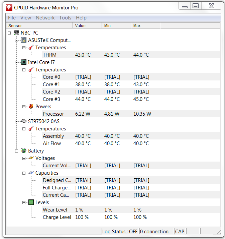Click the Max column header
225x239 pixels.
pyautogui.click(x=145, y=25)
